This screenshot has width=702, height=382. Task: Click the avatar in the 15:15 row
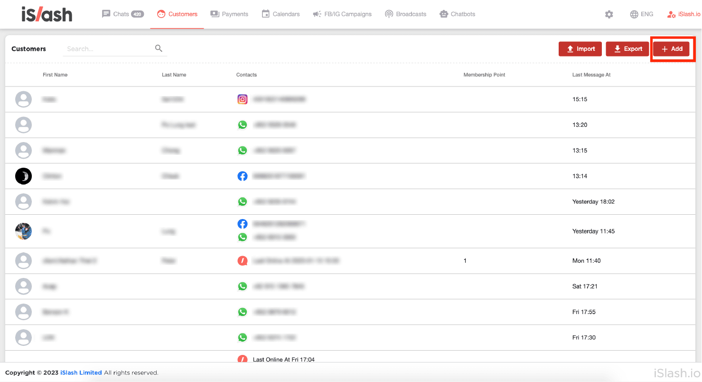[x=24, y=99]
